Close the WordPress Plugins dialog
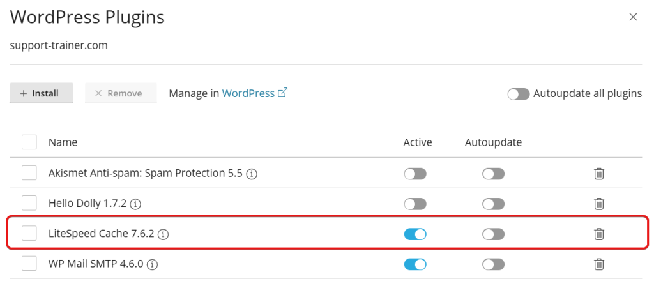Image resolution: width=654 pixels, height=295 pixels. click(x=633, y=17)
